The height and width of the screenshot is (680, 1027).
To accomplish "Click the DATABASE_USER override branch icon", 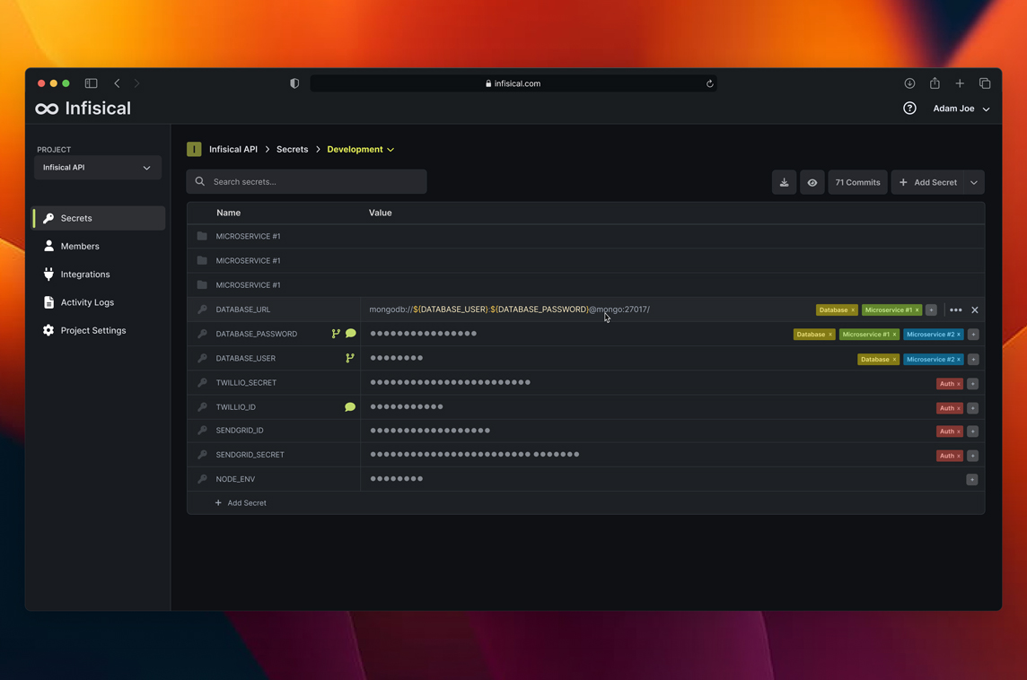I will point(350,358).
